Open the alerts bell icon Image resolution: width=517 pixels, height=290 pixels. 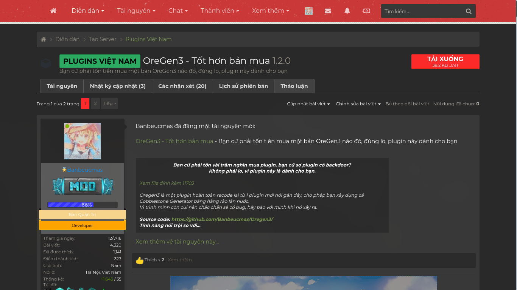(x=347, y=11)
